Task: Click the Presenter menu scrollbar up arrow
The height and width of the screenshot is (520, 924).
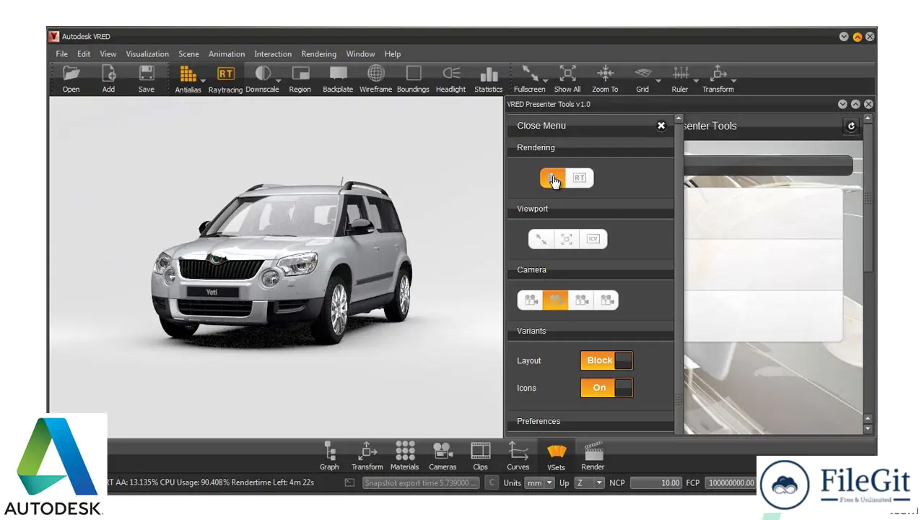Action: pos(679,118)
